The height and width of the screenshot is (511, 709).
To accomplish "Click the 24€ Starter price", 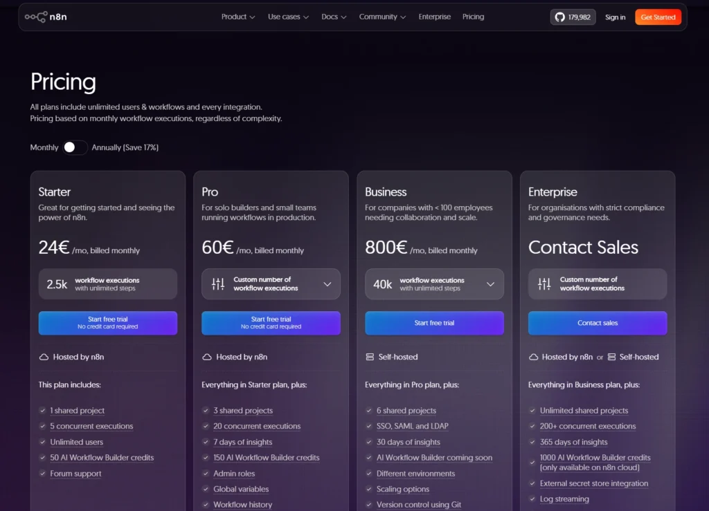I will point(53,248).
